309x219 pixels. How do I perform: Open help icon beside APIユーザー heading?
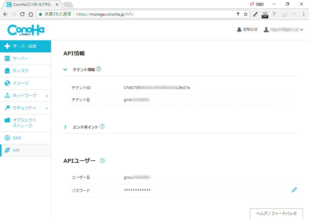click(102, 161)
